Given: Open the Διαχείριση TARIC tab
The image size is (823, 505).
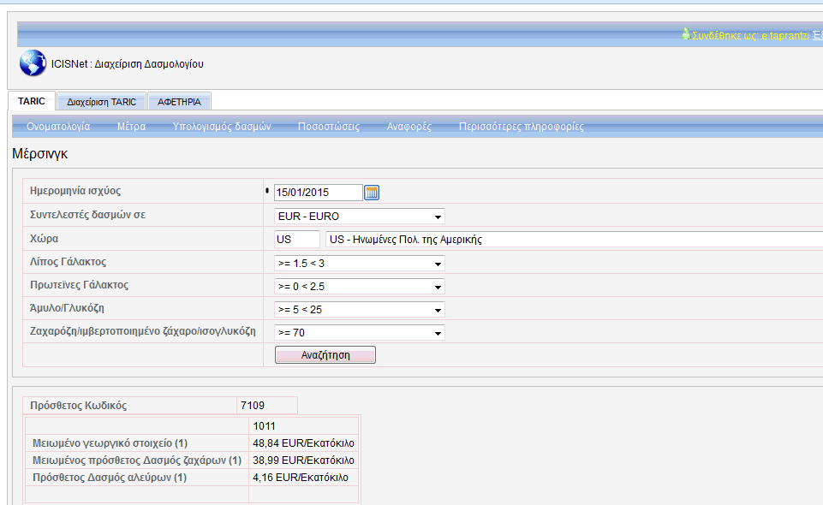Looking at the screenshot, I should [x=101, y=102].
